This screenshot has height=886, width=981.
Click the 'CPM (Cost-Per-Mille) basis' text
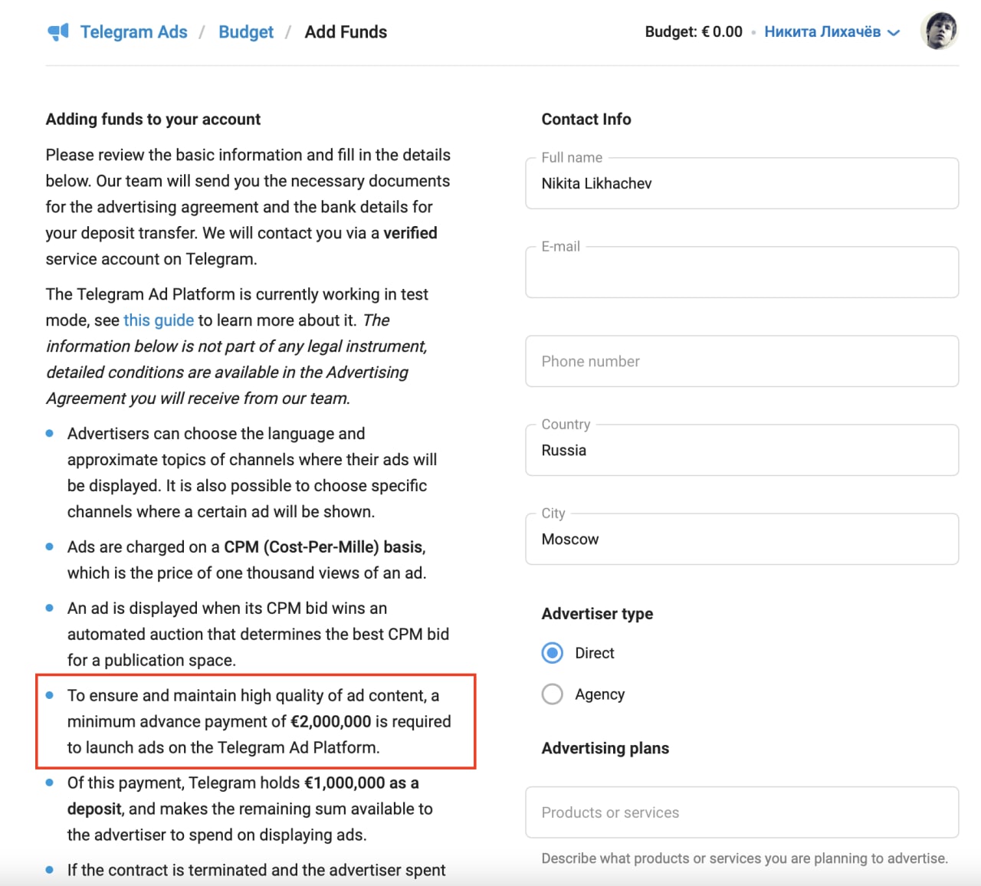pyautogui.click(x=325, y=547)
